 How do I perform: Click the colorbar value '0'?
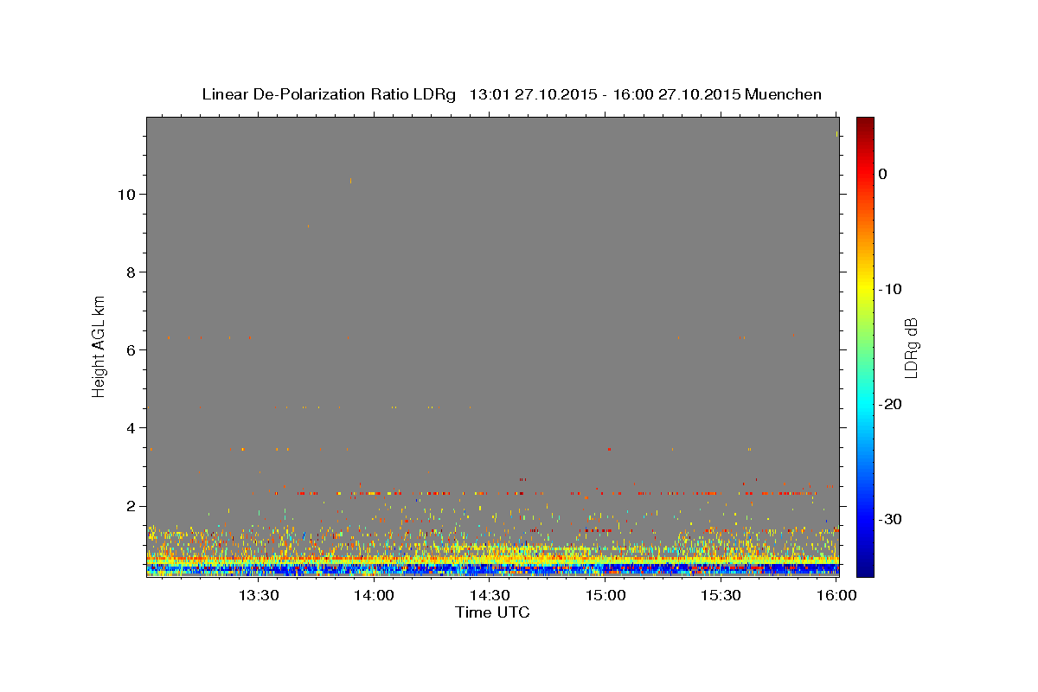click(x=883, y=174)
